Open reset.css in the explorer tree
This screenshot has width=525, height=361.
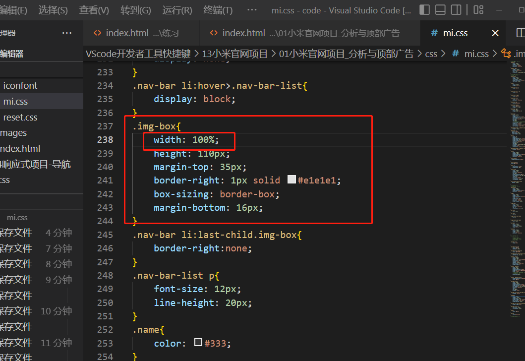(42, 117)
